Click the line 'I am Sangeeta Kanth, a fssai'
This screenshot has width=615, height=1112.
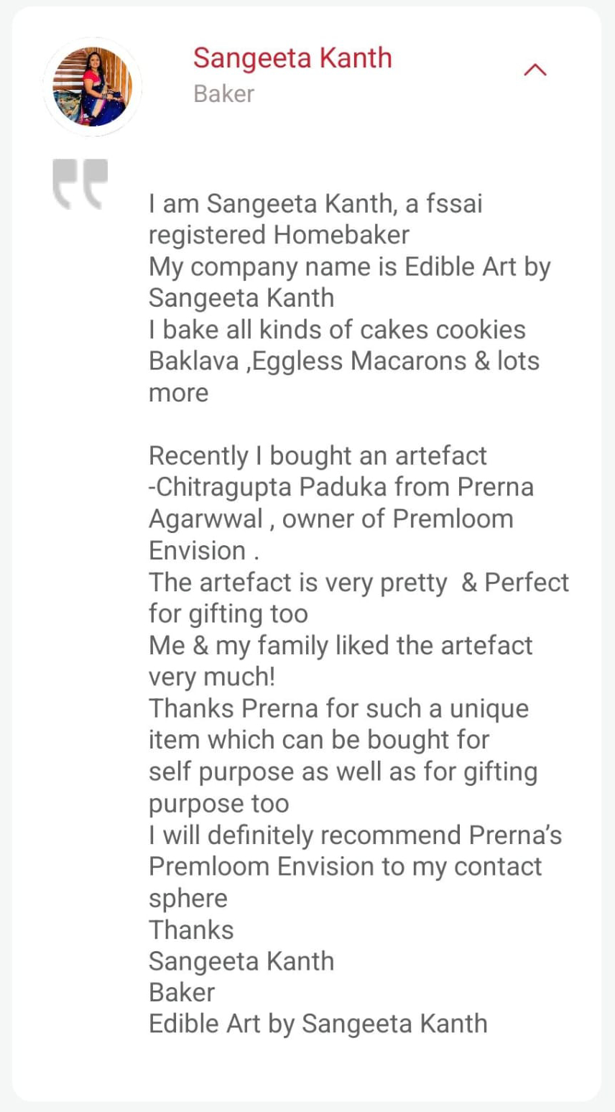[x=315, y=204]
